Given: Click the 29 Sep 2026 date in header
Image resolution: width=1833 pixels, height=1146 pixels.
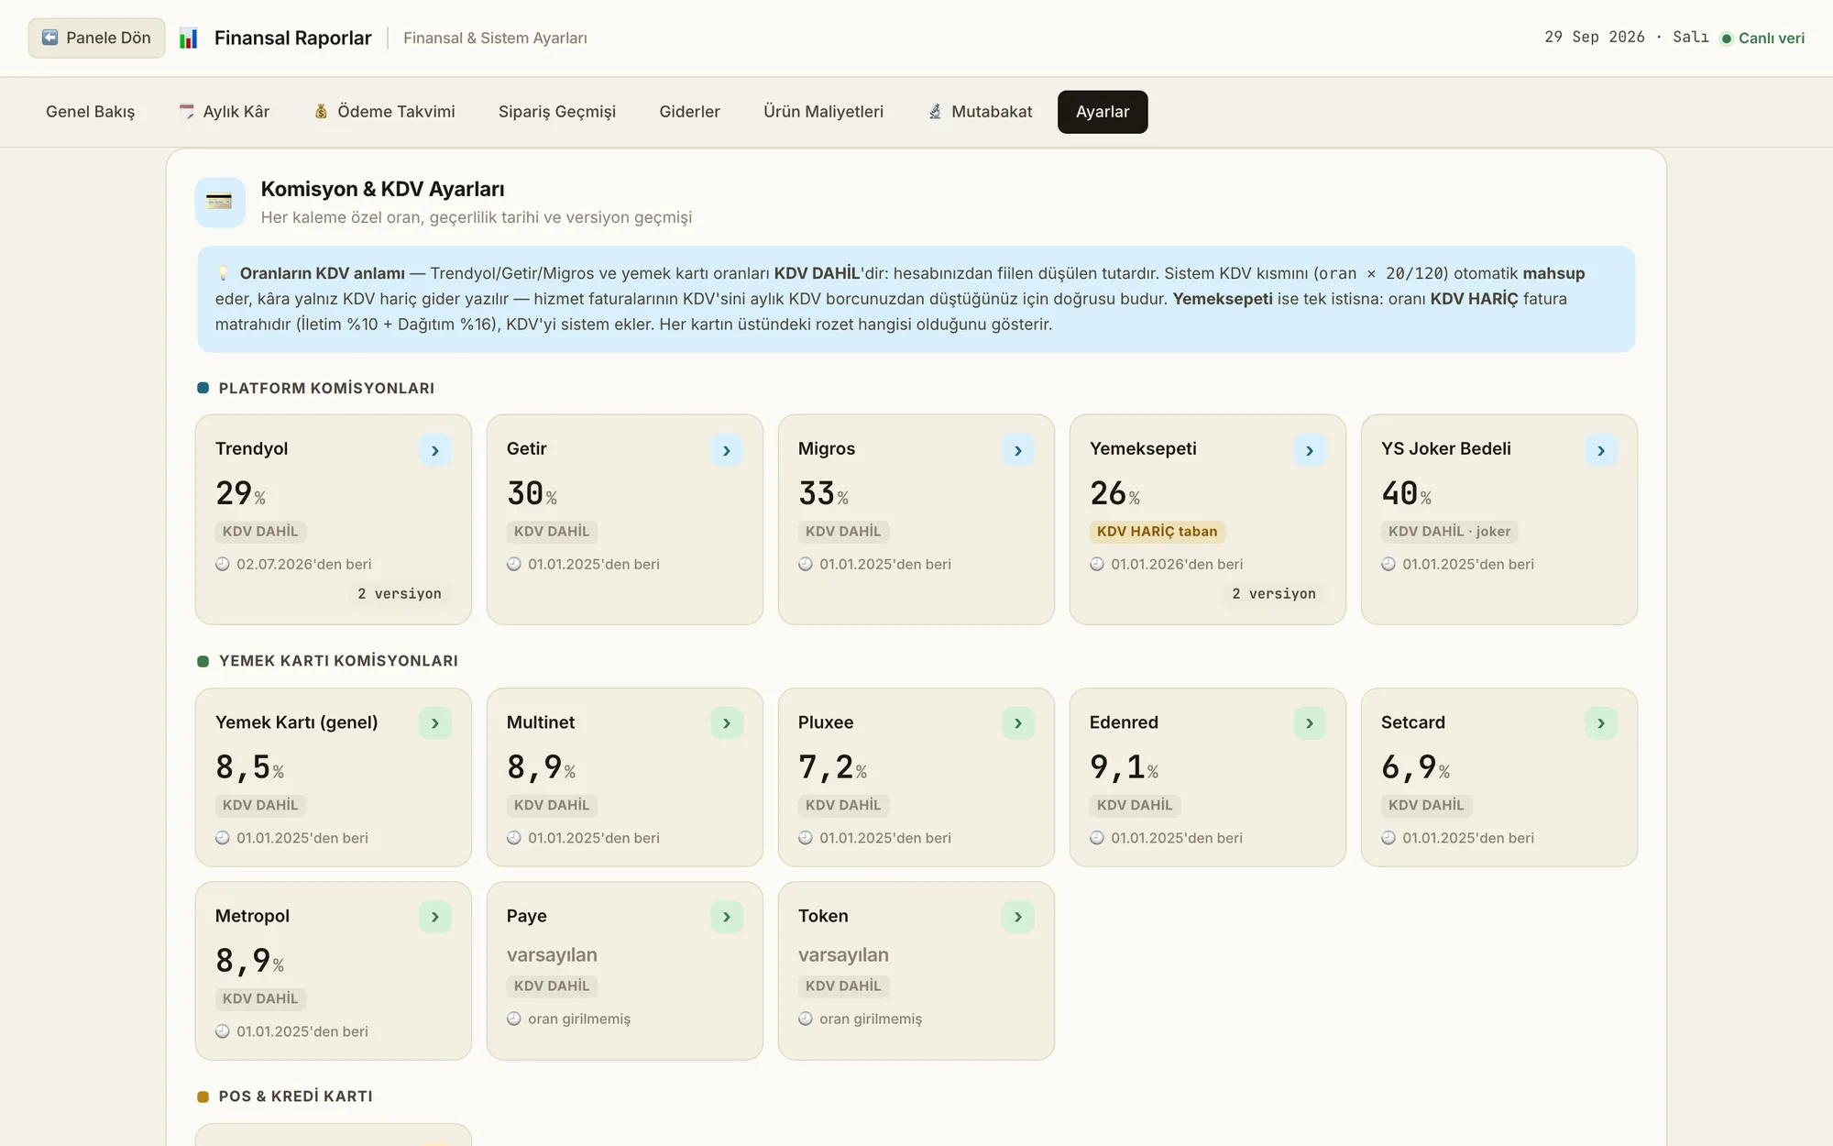Looking at the screenshot, I should [1595, 38].
